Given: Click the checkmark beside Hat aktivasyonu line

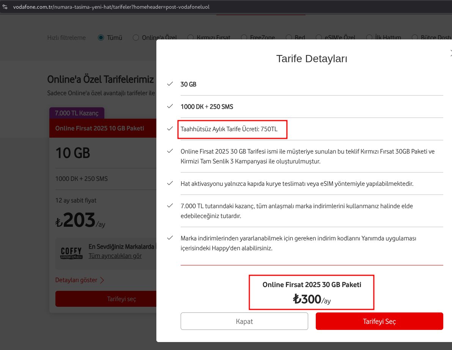Looking at the screenshot, I should click(x=170, y=183).
